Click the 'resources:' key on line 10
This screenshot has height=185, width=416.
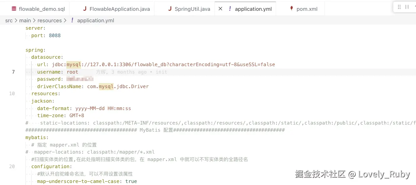pos(46,94)
